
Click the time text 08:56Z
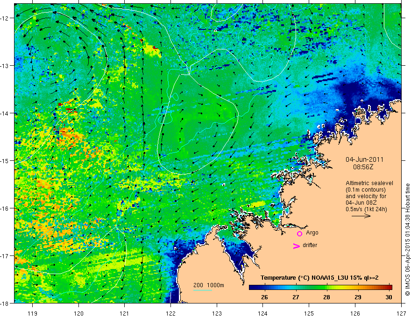[363, 167]
